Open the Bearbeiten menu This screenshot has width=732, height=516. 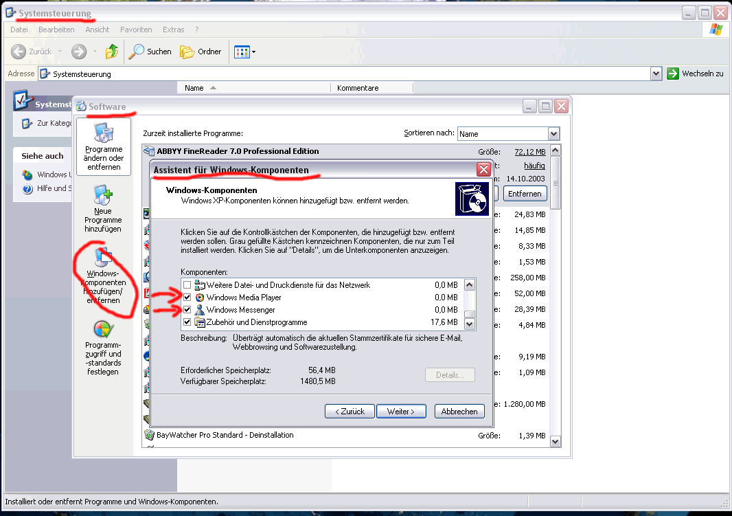[56, 30]
